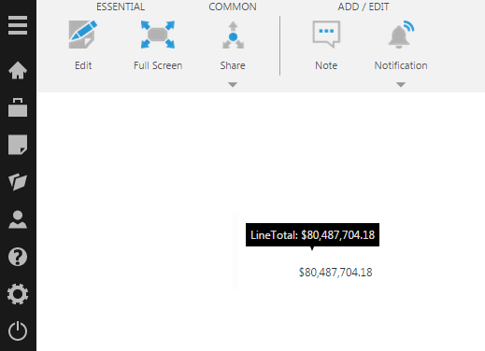Click the Note speech bubble icon
The image size is (485, 351).
click(x=326, y=35)
